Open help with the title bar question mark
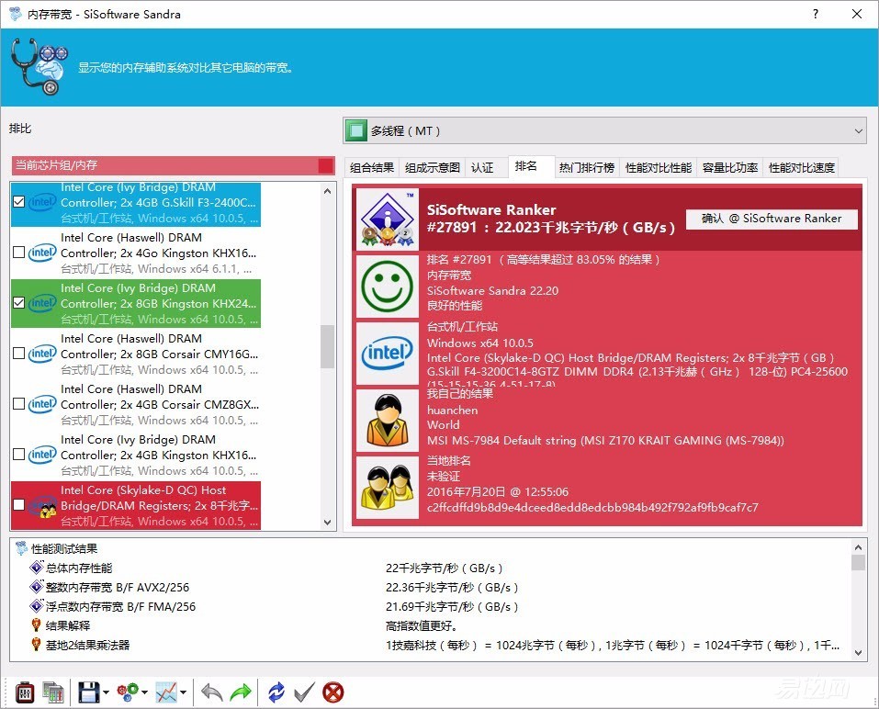This screenshot has width=879, height=709. 816,14
